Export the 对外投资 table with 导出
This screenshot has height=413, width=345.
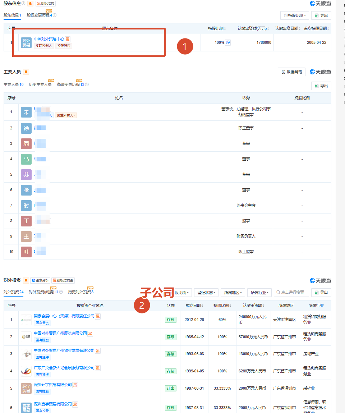[x=321, y=292]
